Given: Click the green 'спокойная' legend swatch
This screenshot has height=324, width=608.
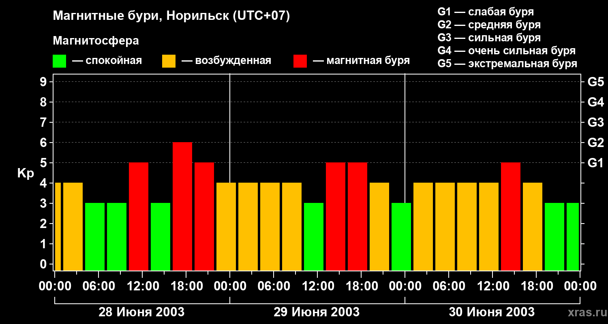Looking at the screenshot, I should (59, 61).
